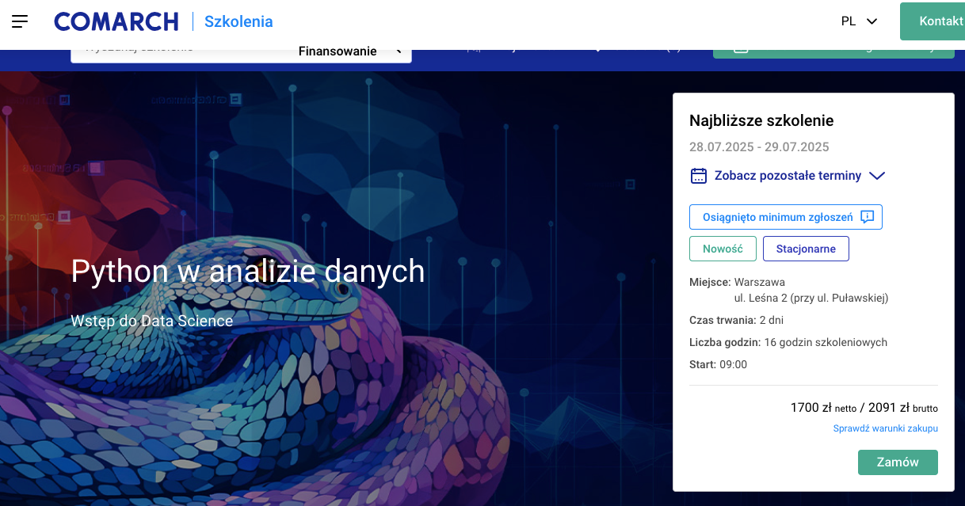Click the address ul. Leśna 2 text
The height and width of the screenshot is (506, 965).
tap(811, 299)
